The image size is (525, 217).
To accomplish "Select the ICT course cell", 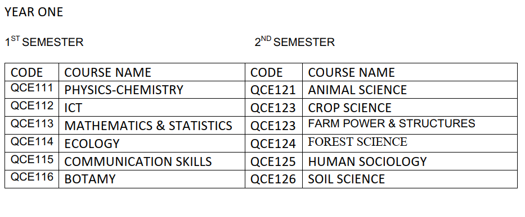I will [152, 108].
